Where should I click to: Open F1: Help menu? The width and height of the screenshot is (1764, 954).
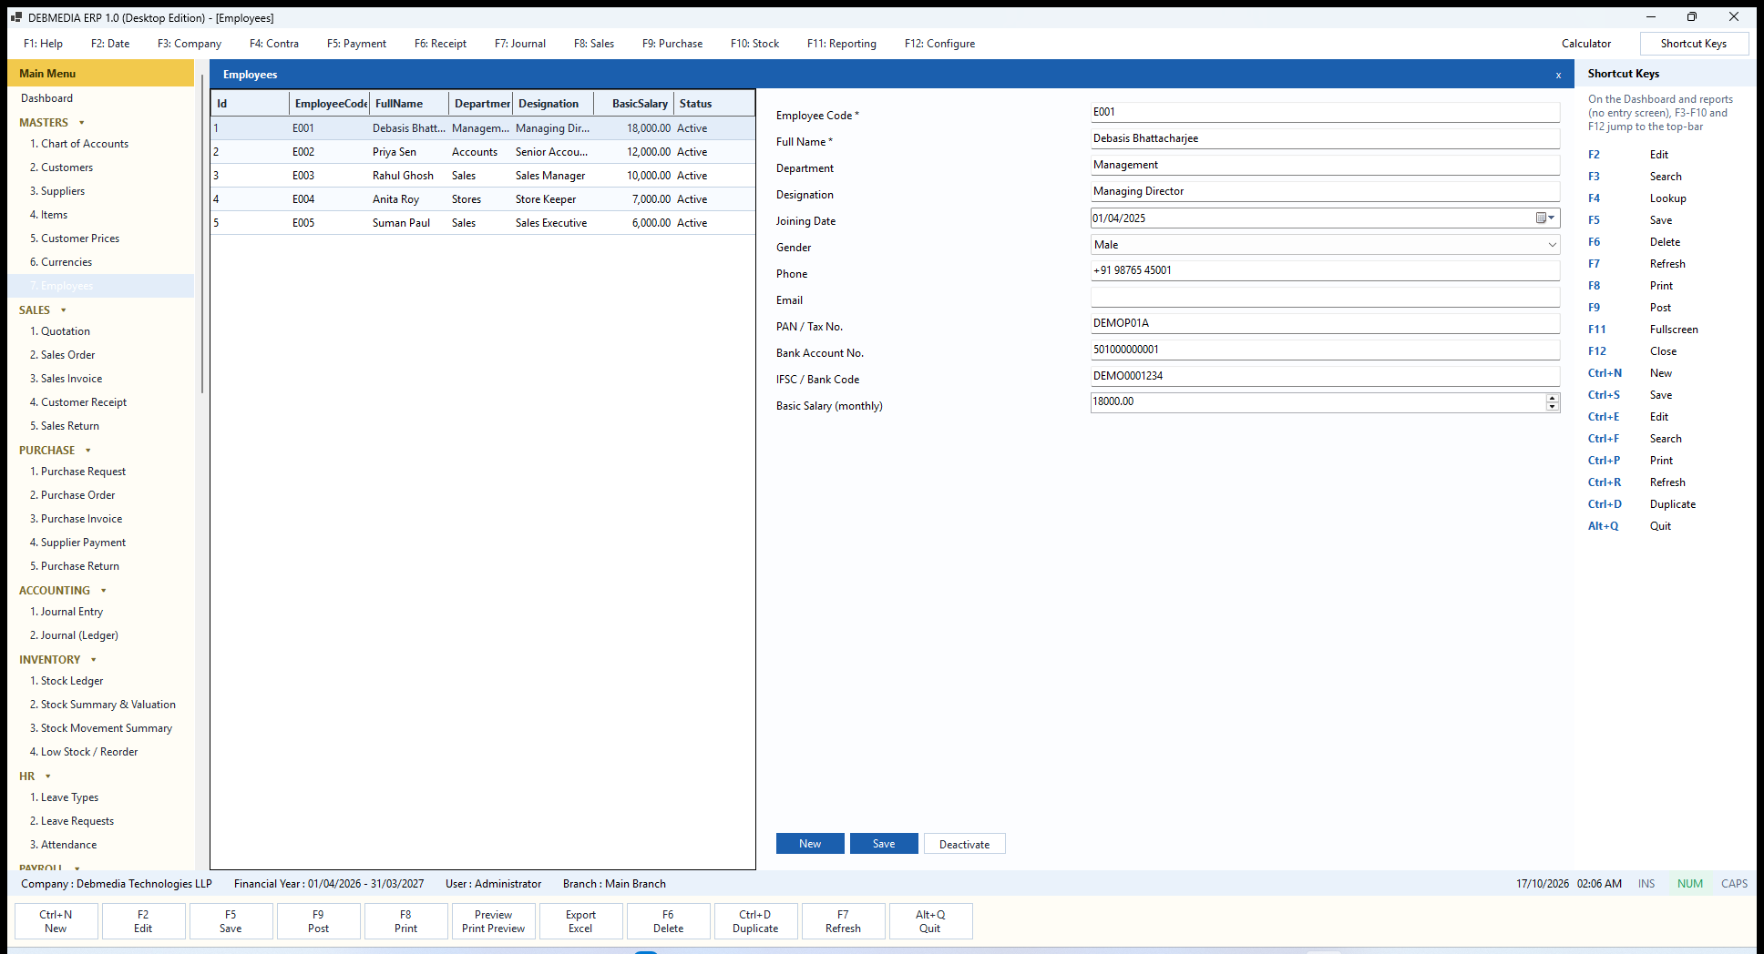(x=43, y=44)
